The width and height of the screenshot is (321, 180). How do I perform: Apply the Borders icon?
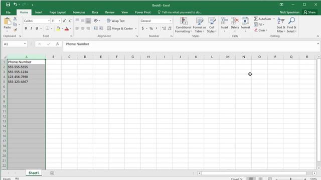[x=47, y=28]
